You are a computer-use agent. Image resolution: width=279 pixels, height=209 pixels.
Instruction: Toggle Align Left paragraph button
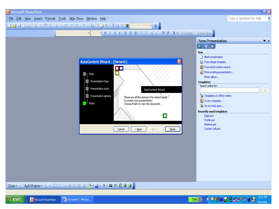(126, 33)
